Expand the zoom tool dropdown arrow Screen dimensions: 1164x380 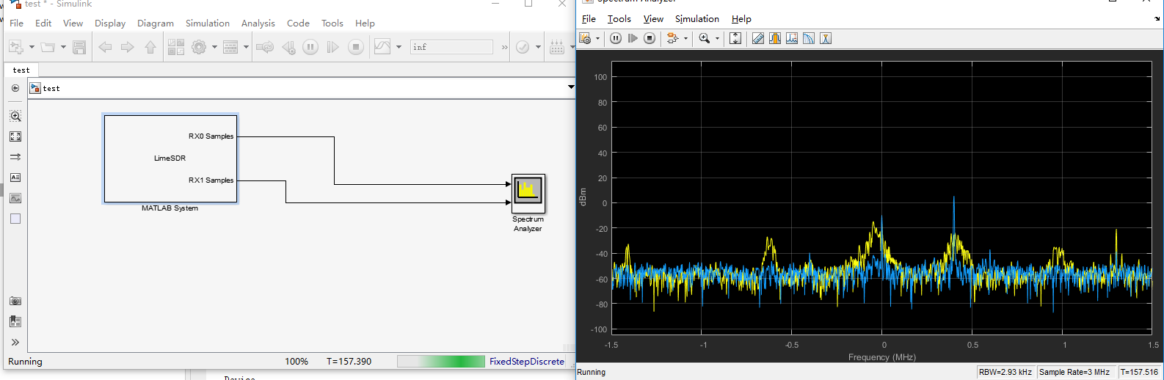point(717,38)
